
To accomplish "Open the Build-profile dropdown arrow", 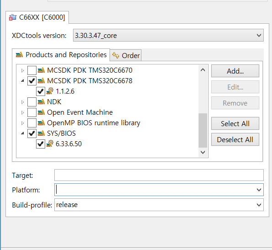I will (x=259, y=205).
